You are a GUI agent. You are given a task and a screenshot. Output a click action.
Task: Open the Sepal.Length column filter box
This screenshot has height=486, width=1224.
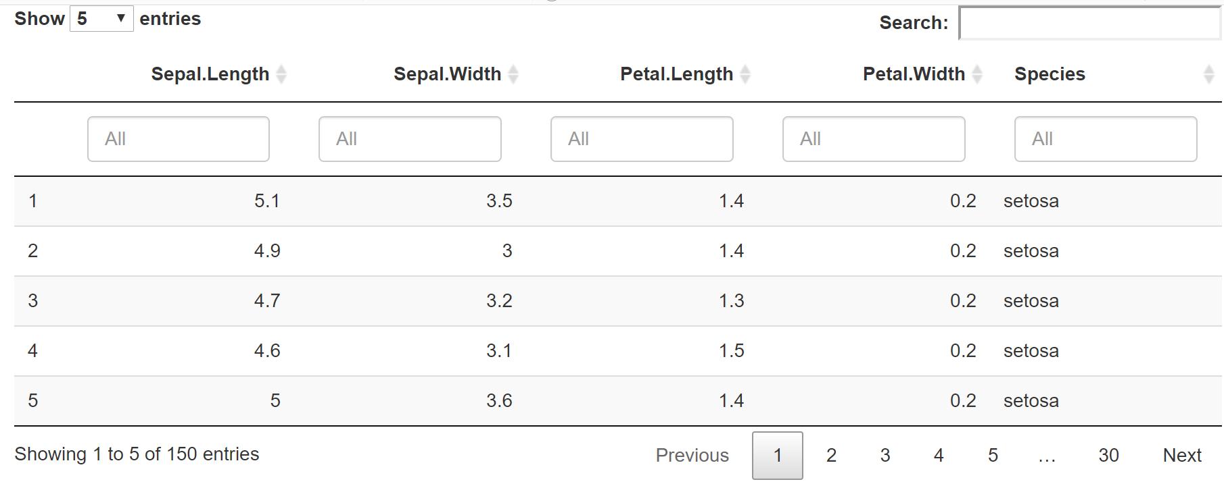pos(179,139)
